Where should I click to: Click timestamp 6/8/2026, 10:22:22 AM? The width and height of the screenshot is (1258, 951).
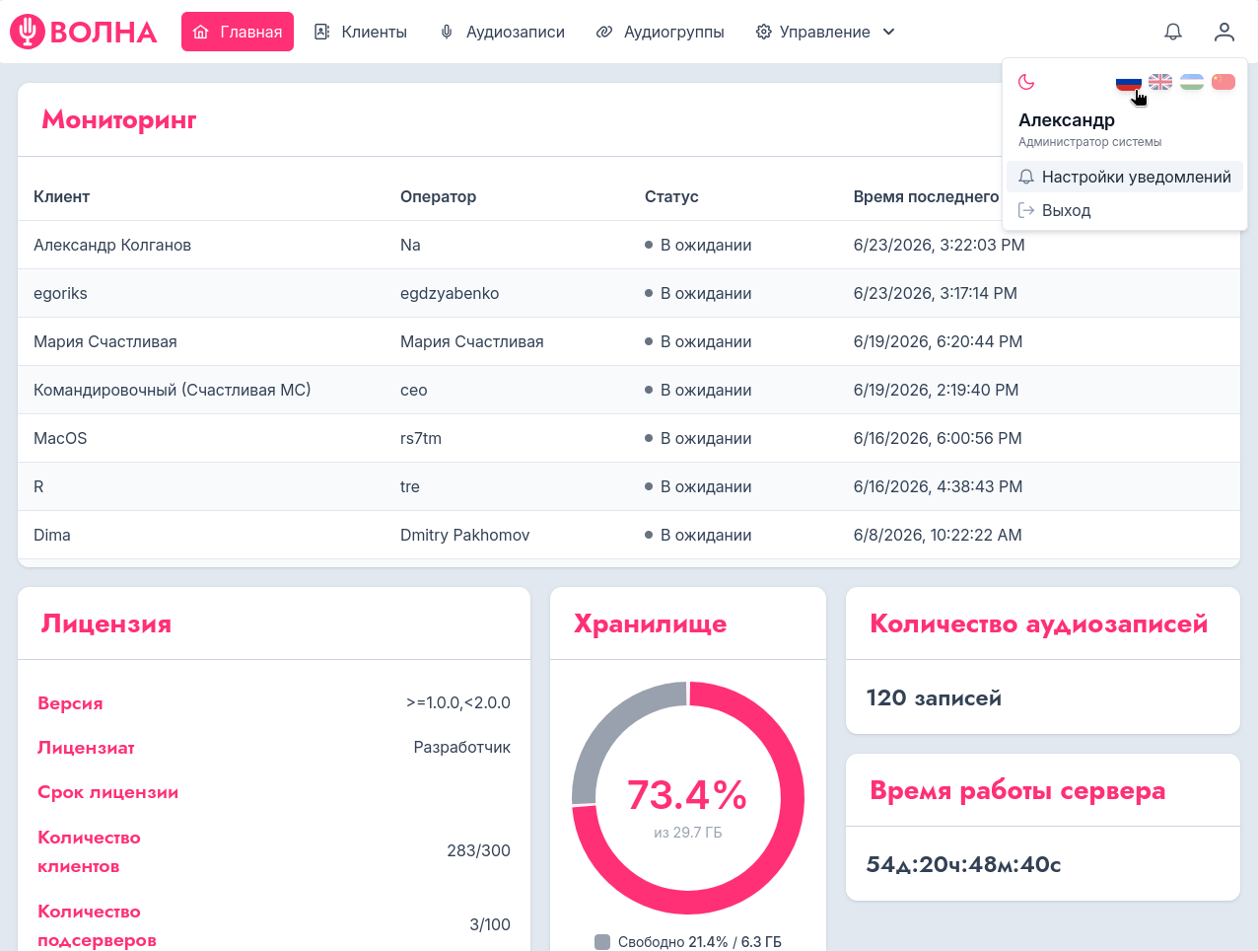[938, 535]
